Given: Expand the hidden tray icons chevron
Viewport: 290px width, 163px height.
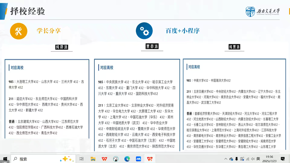Looking at the screenshot, I should click(x=226, y=159).
